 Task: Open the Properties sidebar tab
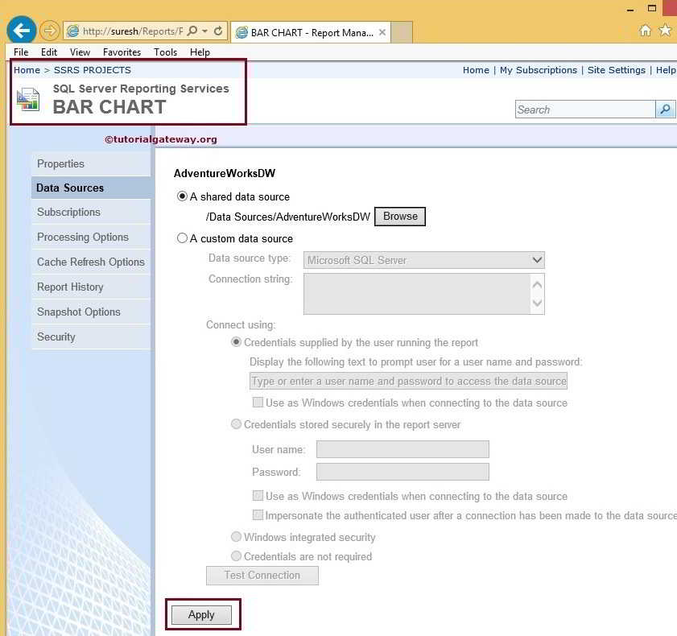click(x=91, y=164)
